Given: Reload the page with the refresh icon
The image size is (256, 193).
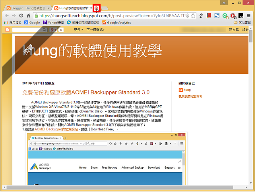Looking at the screenshot, I should 21,16.
